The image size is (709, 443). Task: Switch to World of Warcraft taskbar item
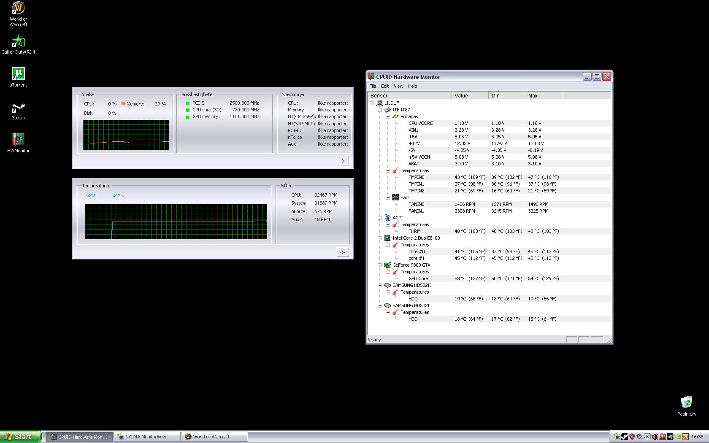click(x=214, y=437)
